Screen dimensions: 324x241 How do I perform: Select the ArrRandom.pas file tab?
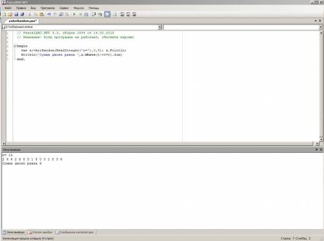point(23,21)
